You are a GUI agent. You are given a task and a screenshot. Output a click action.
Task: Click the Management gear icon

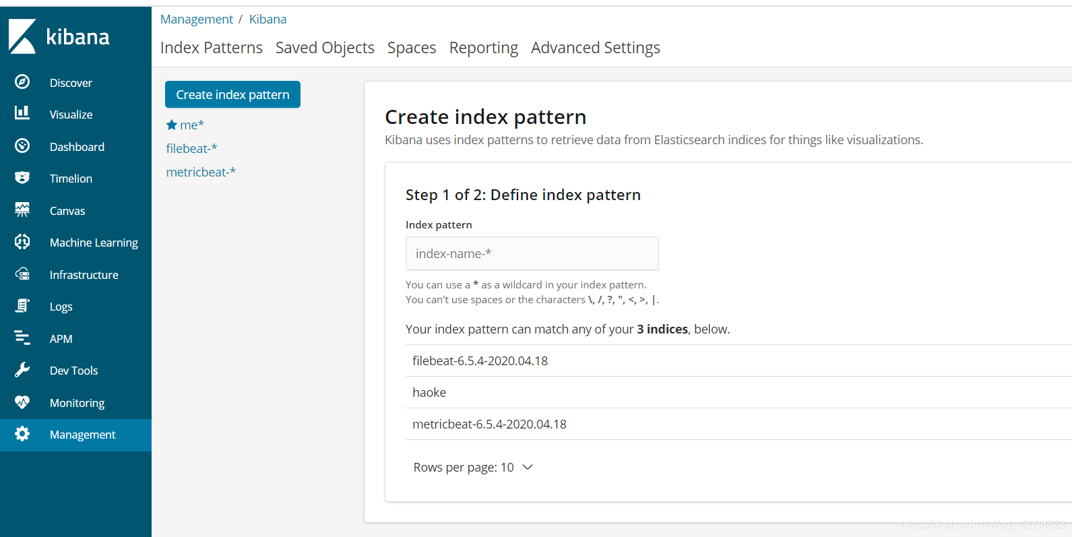pos(22,434)
